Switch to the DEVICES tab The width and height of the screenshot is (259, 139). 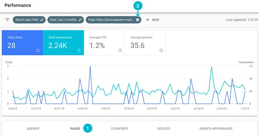164,129
